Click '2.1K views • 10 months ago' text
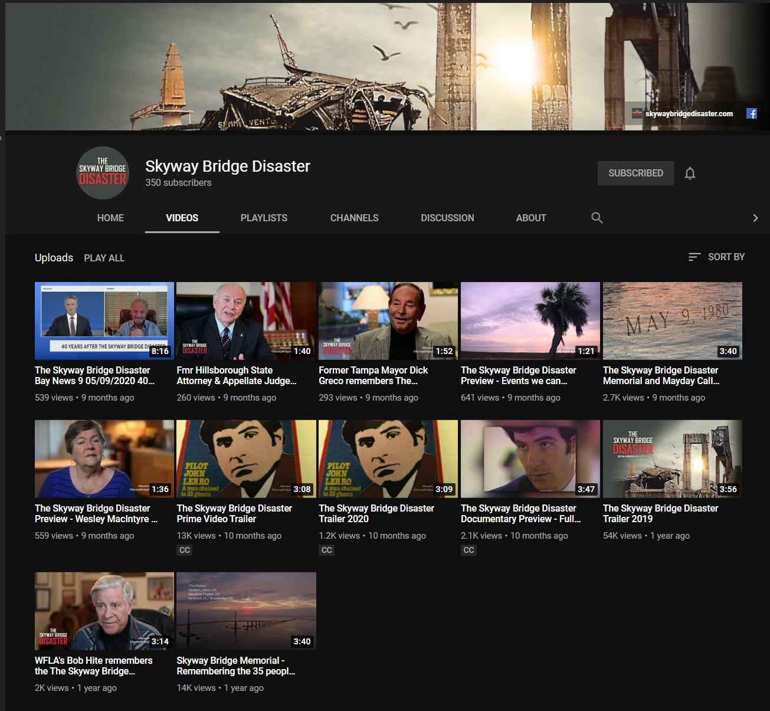 point(515,536)
